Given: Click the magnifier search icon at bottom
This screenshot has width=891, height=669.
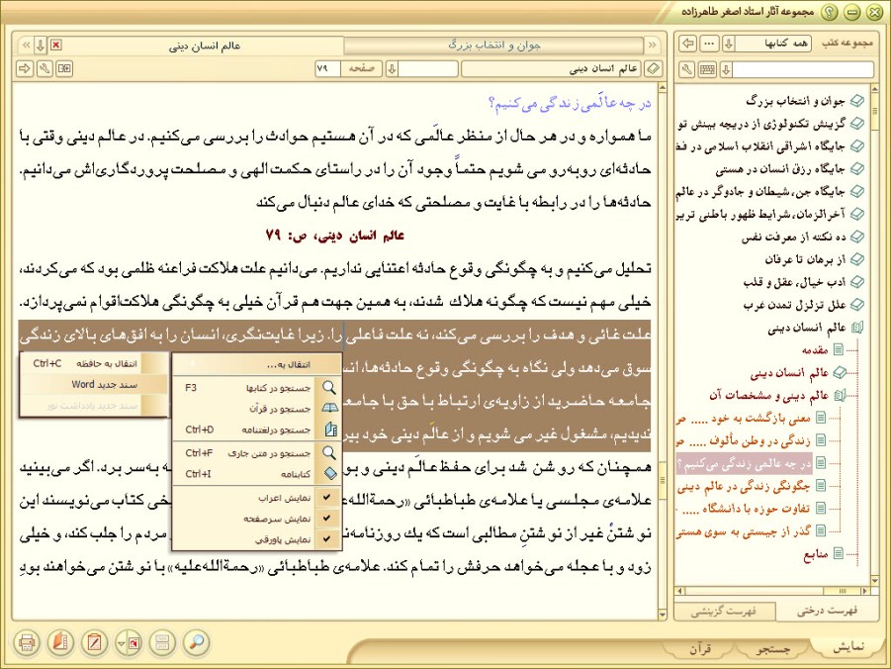Looking at the screenshot, I should [x=197, y=643].
